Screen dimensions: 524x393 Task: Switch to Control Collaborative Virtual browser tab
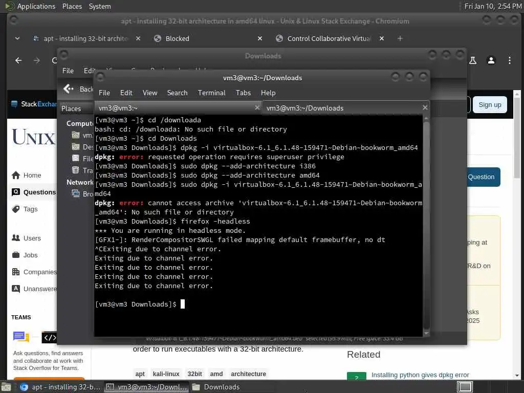(x=329, y=38)
